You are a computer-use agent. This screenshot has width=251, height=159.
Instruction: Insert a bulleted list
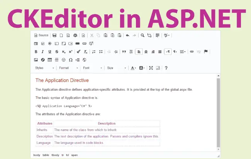click(101, 52)
